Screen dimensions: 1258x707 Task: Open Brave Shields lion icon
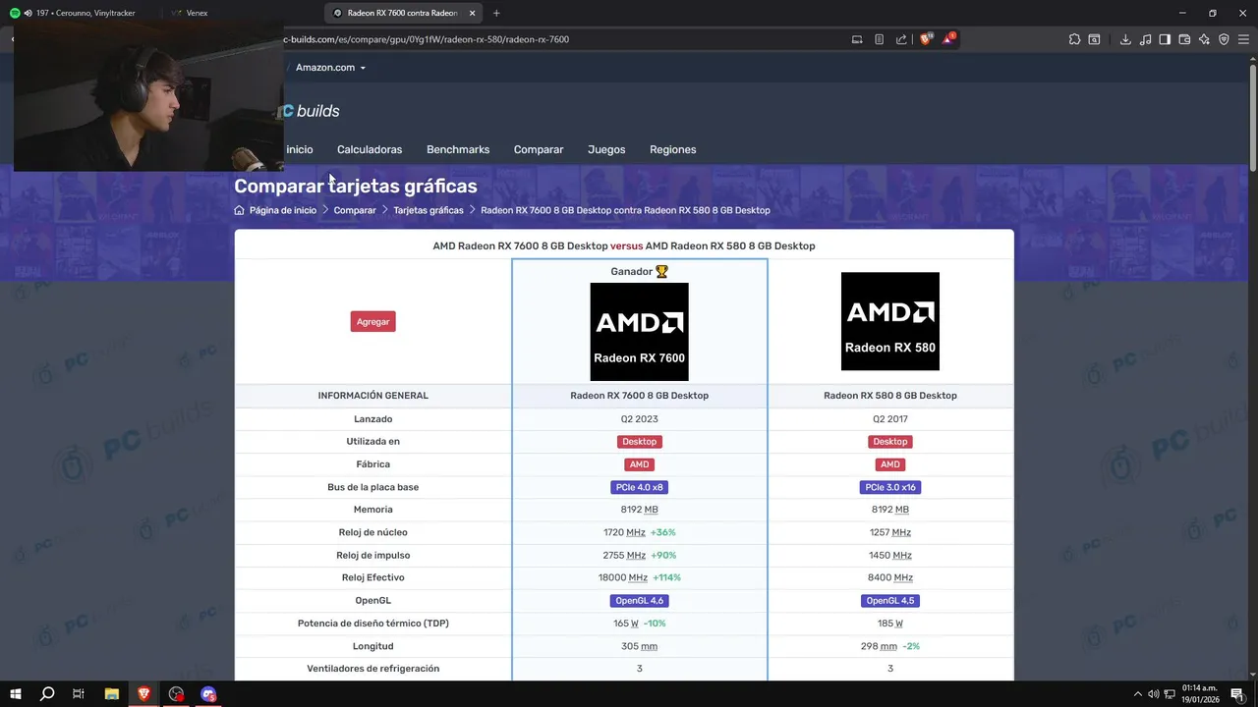(x=925, y=39)
